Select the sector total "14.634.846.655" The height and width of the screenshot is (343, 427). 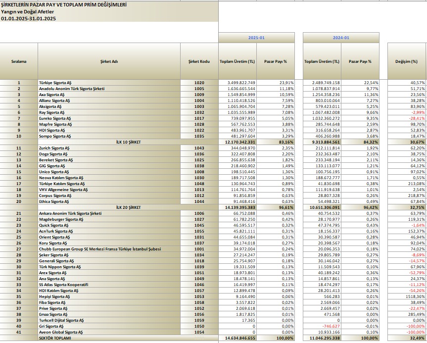click(237, 339)
